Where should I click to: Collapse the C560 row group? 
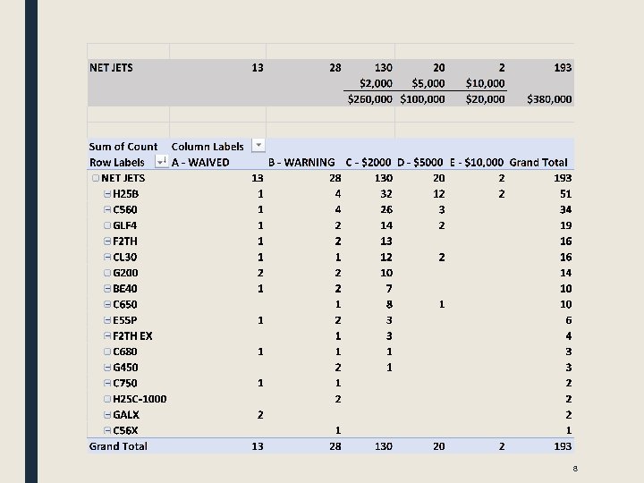click(x=107, y=210)
